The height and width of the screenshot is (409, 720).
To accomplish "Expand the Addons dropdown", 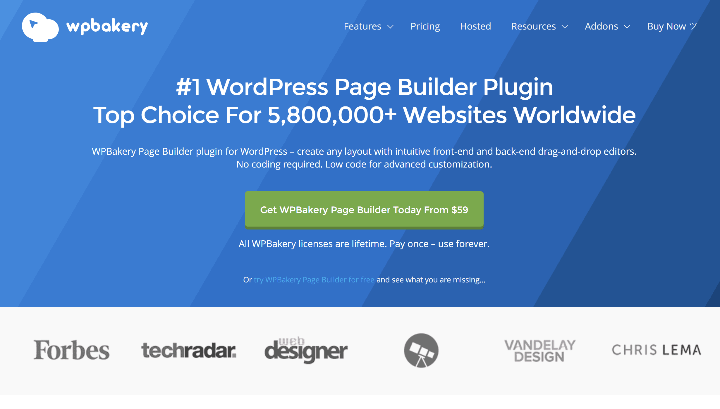I will point(607,26).
